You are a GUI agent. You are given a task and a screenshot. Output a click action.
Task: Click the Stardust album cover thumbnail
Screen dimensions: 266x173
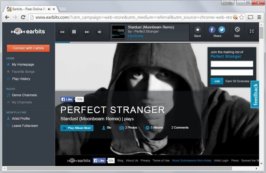pyautogui.click(x=118, y=32)
